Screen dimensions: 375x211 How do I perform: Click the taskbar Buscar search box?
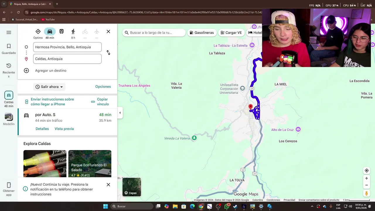click(132, 206)
